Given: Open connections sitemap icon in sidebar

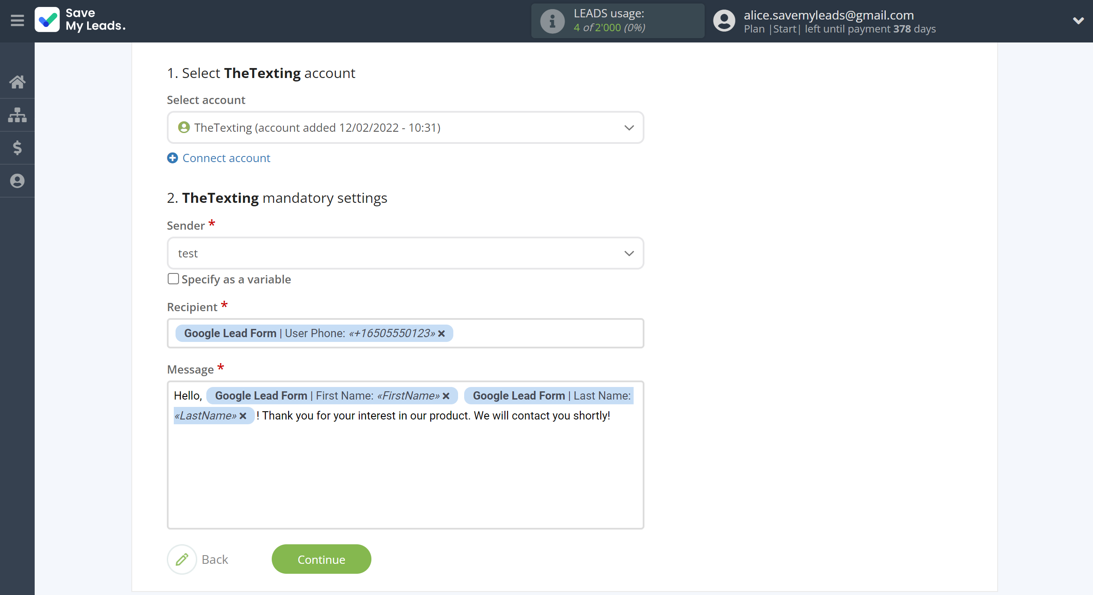Looking at the screenshot, I should tap(17, 115).
